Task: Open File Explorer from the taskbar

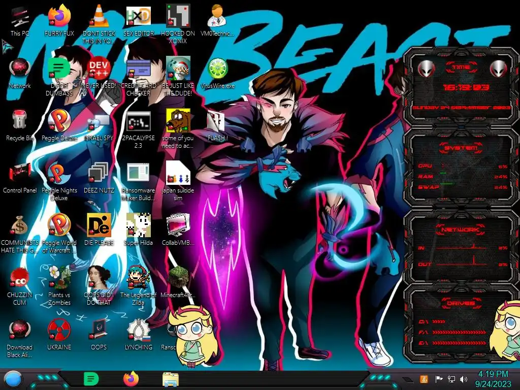Action: click(x=171, y=379)
